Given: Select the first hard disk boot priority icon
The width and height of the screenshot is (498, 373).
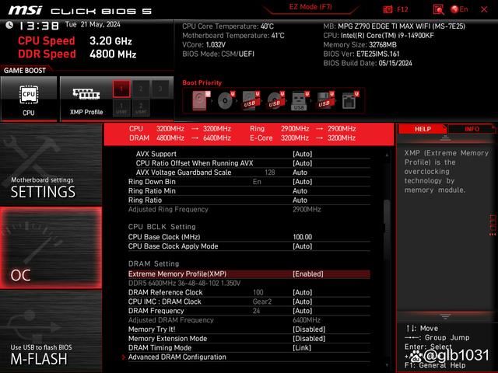Looking at the screenshot, I should pyautogui.click(x=202, y=100).
